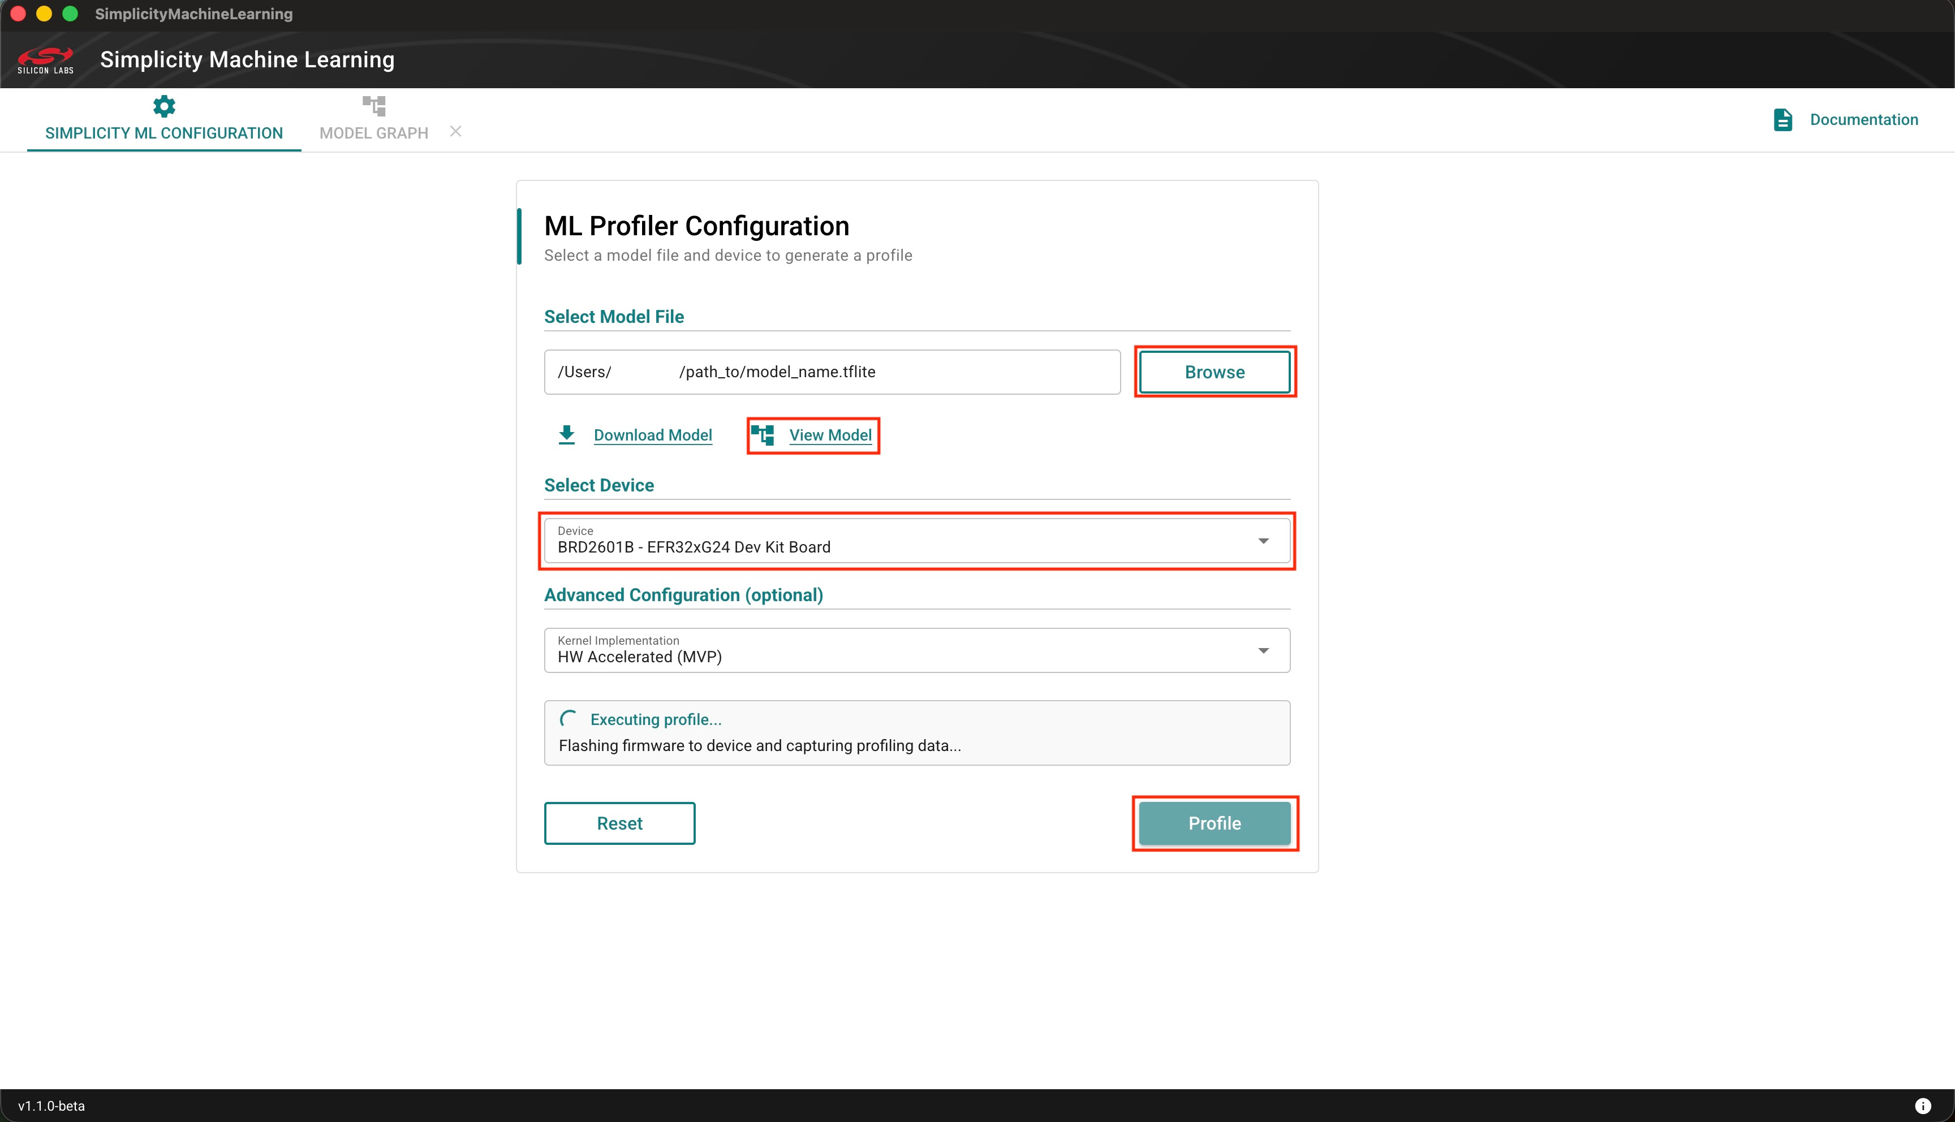This screenshot has width=1955, height=1122.
Task: Click the Browse button
Action: point(1215,372)
